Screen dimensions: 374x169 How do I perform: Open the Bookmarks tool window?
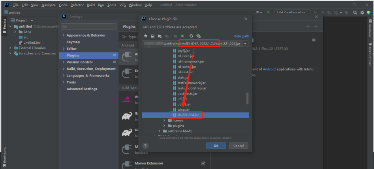4,157
